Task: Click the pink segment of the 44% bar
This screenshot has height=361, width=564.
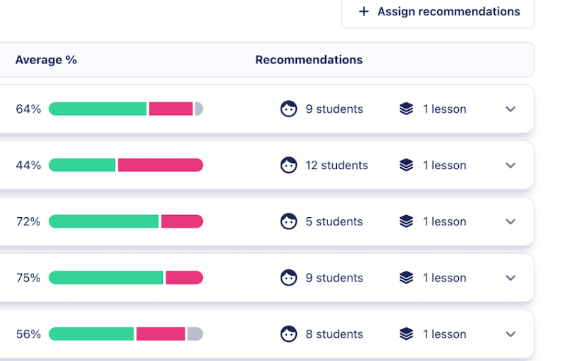Action: [x=160, y=165]
